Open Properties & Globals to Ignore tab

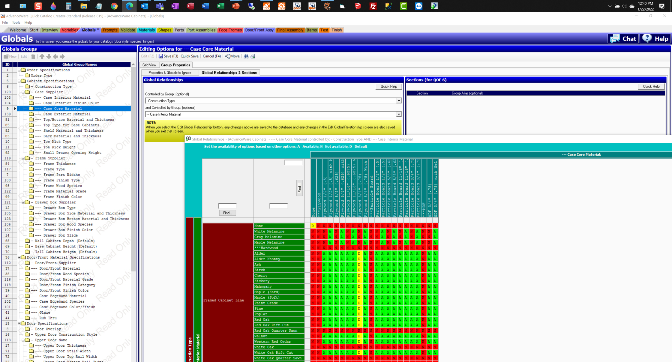click(x=170, y=73)
